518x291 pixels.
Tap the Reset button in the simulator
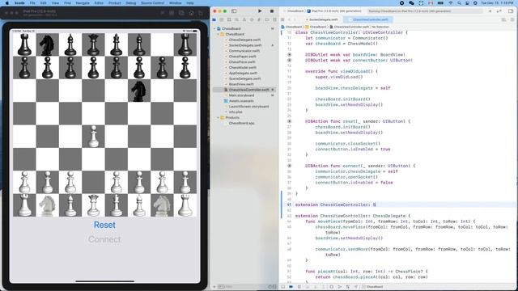click(x=104, y=225)
